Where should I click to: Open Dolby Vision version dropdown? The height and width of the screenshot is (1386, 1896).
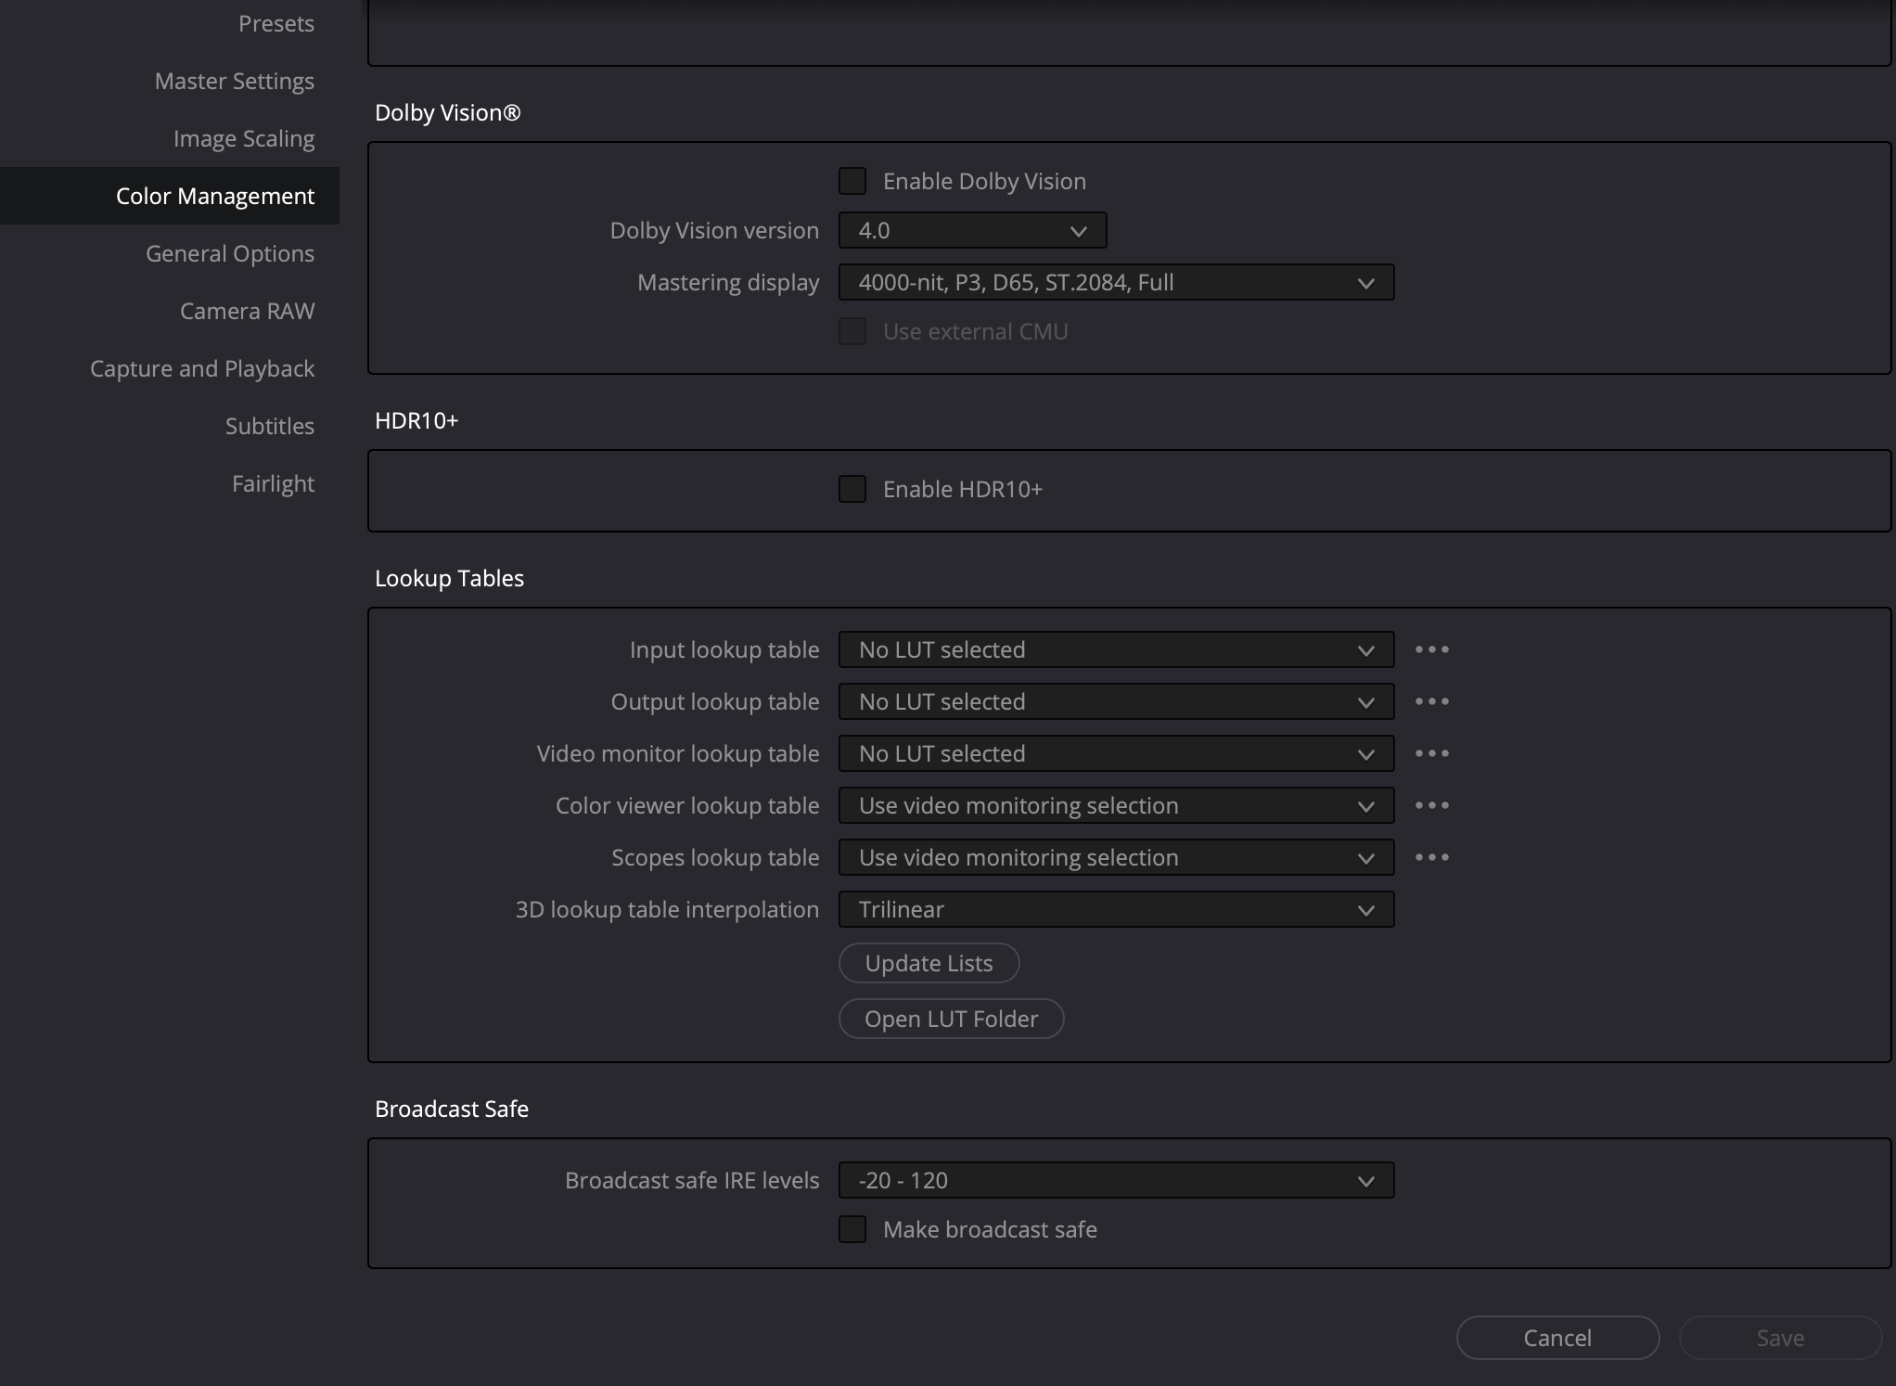(x=972, y=230)
